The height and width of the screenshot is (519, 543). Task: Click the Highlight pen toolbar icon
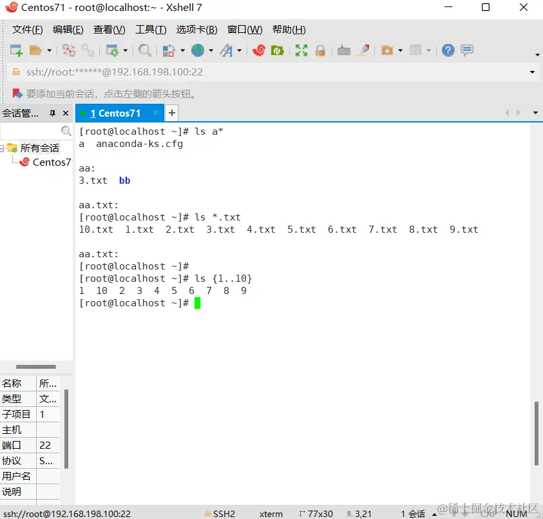[x=364, y=50]
